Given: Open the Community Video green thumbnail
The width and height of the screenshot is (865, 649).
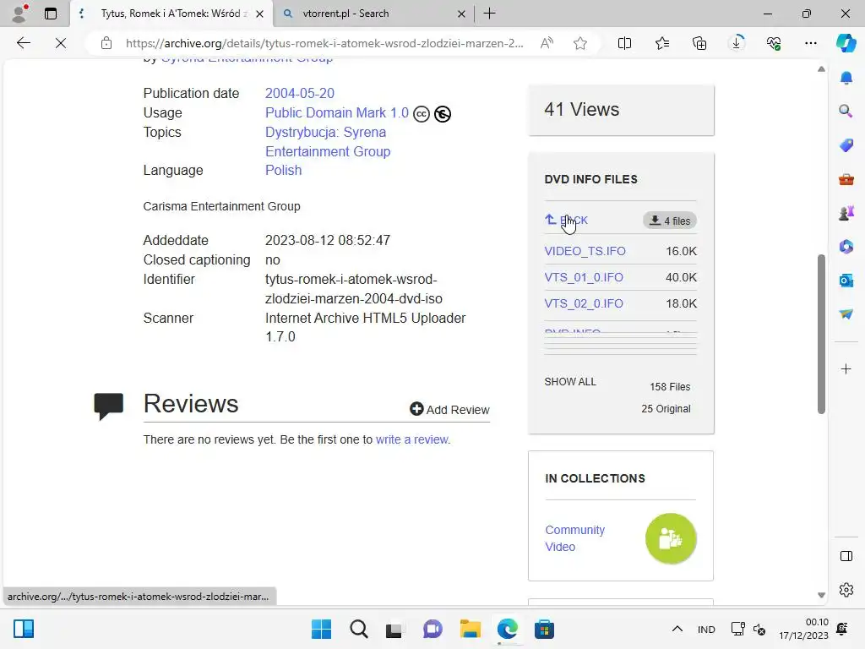Looking at the screenshot, I should pyautogui.click(x=671, y=538).
